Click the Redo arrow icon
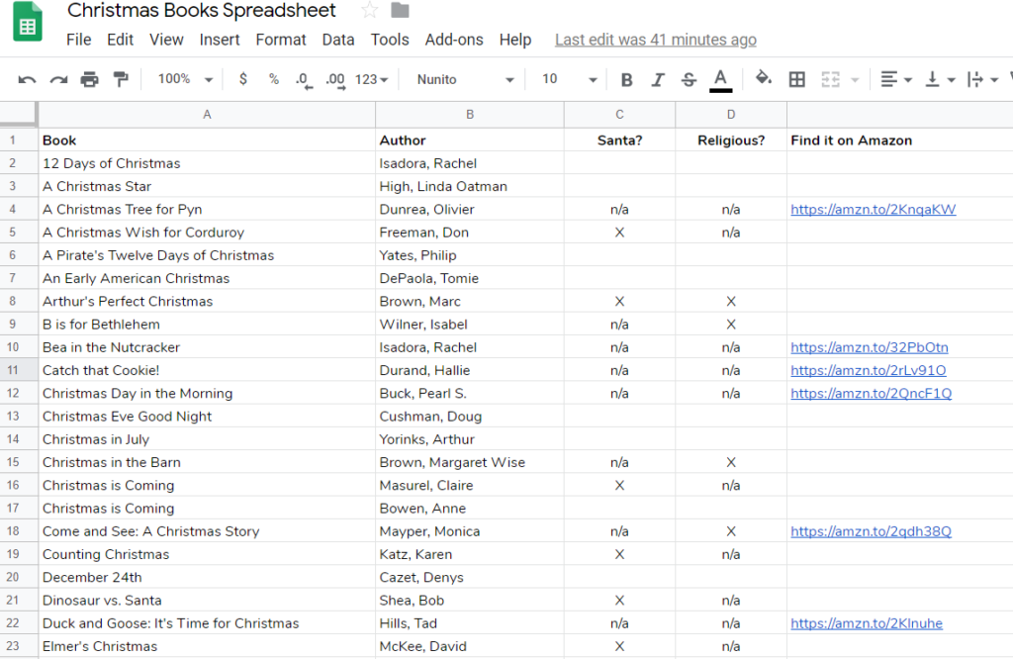The height and width of the screenshot is (659, 1013). pos(58,79)
